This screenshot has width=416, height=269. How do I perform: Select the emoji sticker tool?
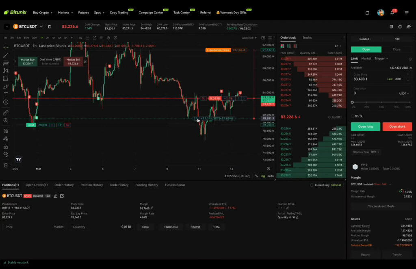pyautogui.click(x=5, y=102)
